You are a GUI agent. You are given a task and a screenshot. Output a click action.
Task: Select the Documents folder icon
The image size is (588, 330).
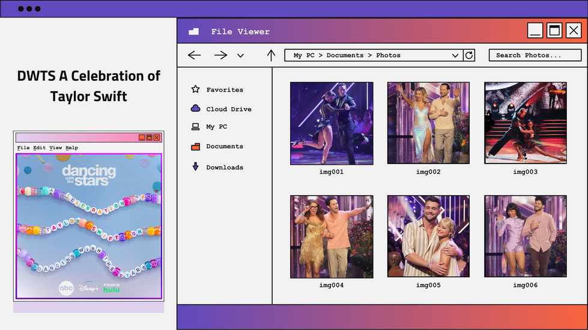(x=195, y=147)
